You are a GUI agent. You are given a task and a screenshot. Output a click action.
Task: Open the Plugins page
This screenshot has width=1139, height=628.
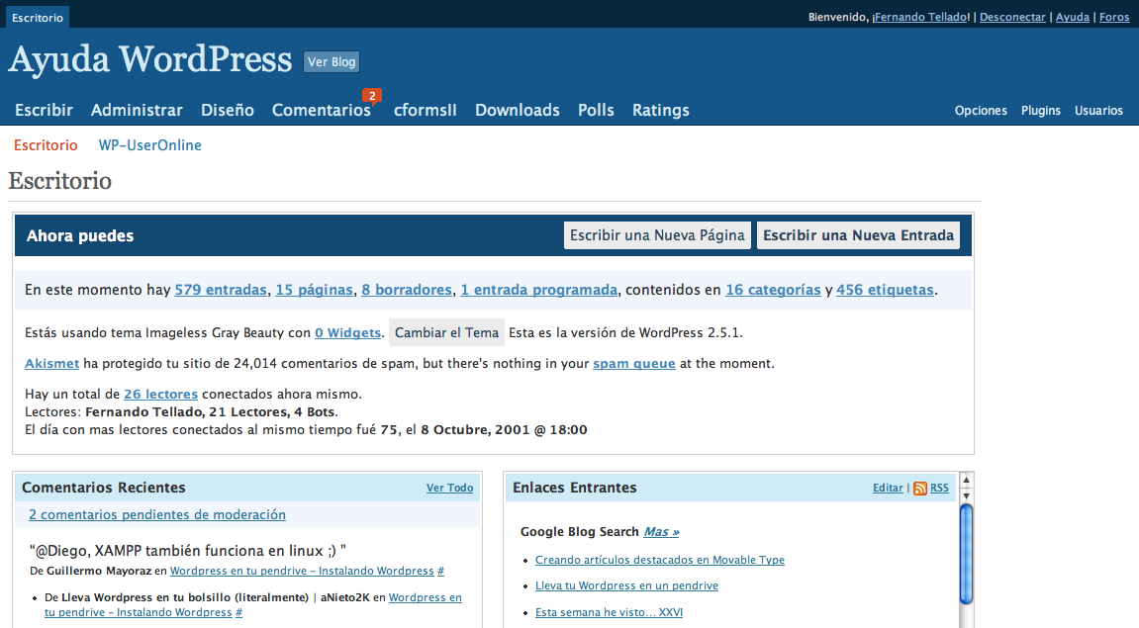click(1040, 111)
